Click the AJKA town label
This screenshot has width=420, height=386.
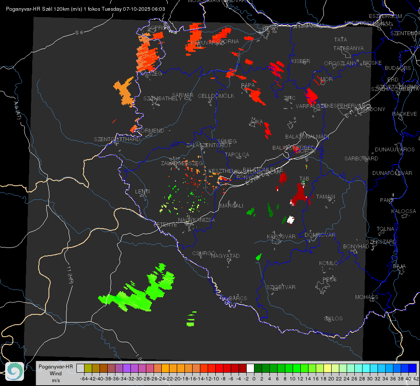tap(257, 122)
